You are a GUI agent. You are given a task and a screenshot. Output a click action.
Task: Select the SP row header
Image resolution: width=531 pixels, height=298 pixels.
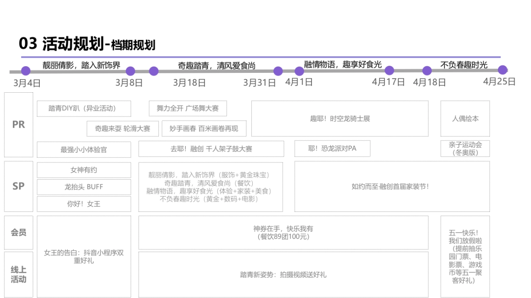(18, 186)
